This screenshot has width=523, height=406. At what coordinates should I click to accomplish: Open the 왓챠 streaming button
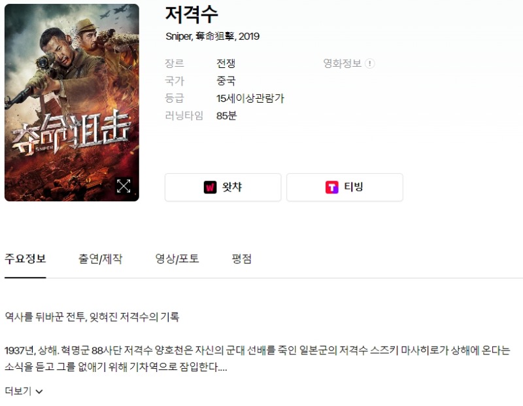(x=223, y=187)
